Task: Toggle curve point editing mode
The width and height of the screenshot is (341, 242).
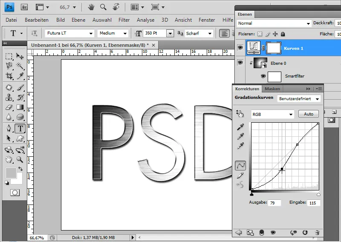Action: point(240,166)
